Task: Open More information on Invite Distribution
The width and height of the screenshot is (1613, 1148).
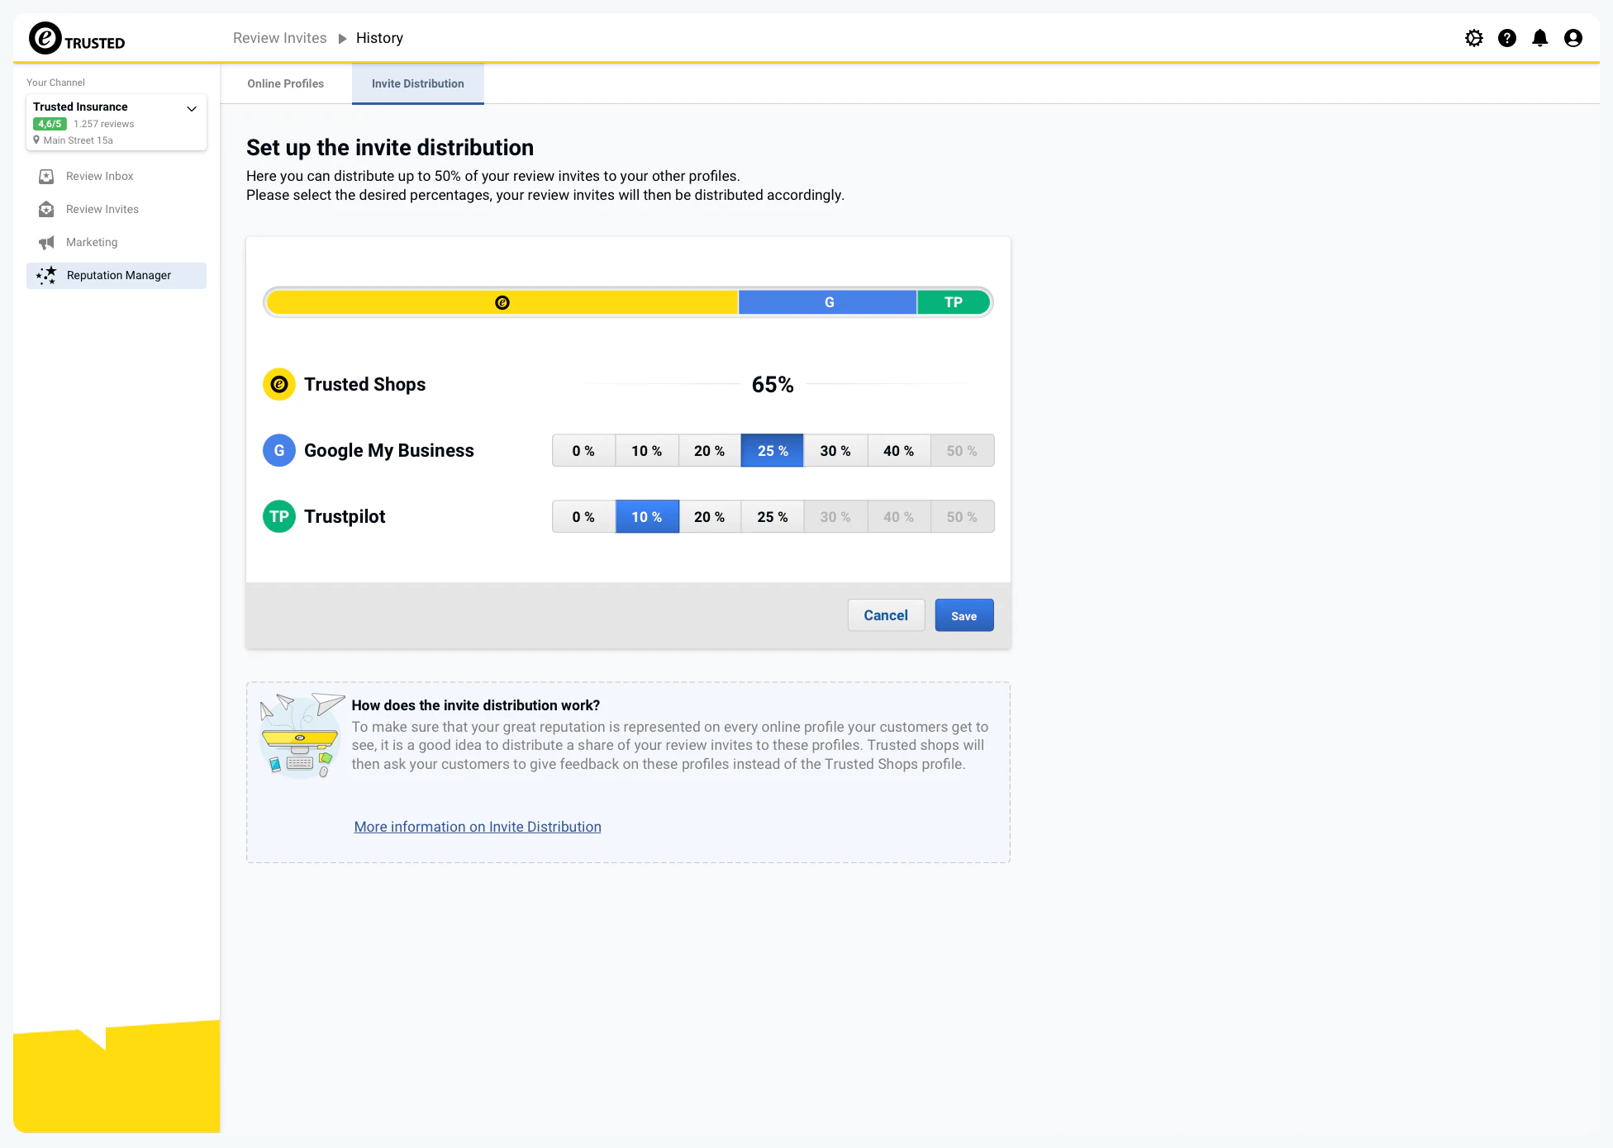Action: (477, 826)
